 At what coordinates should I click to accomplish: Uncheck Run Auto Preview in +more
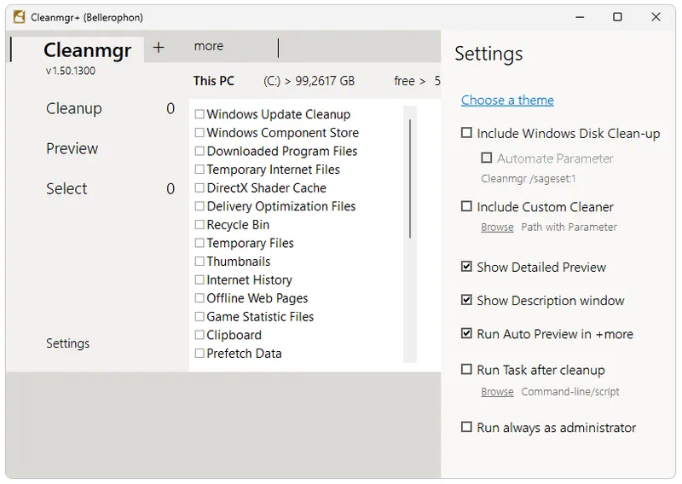[466, 333]
